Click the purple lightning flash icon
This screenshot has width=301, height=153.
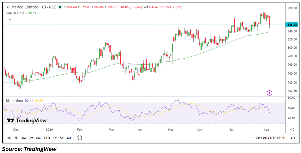point(270,93)
